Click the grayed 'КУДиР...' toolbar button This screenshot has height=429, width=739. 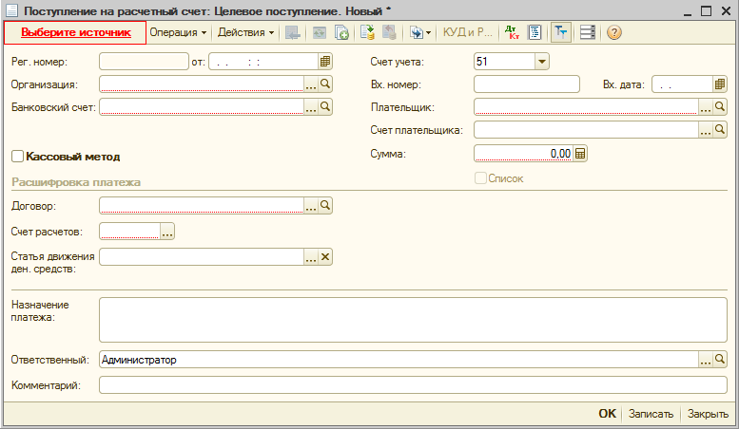(467, 32)
